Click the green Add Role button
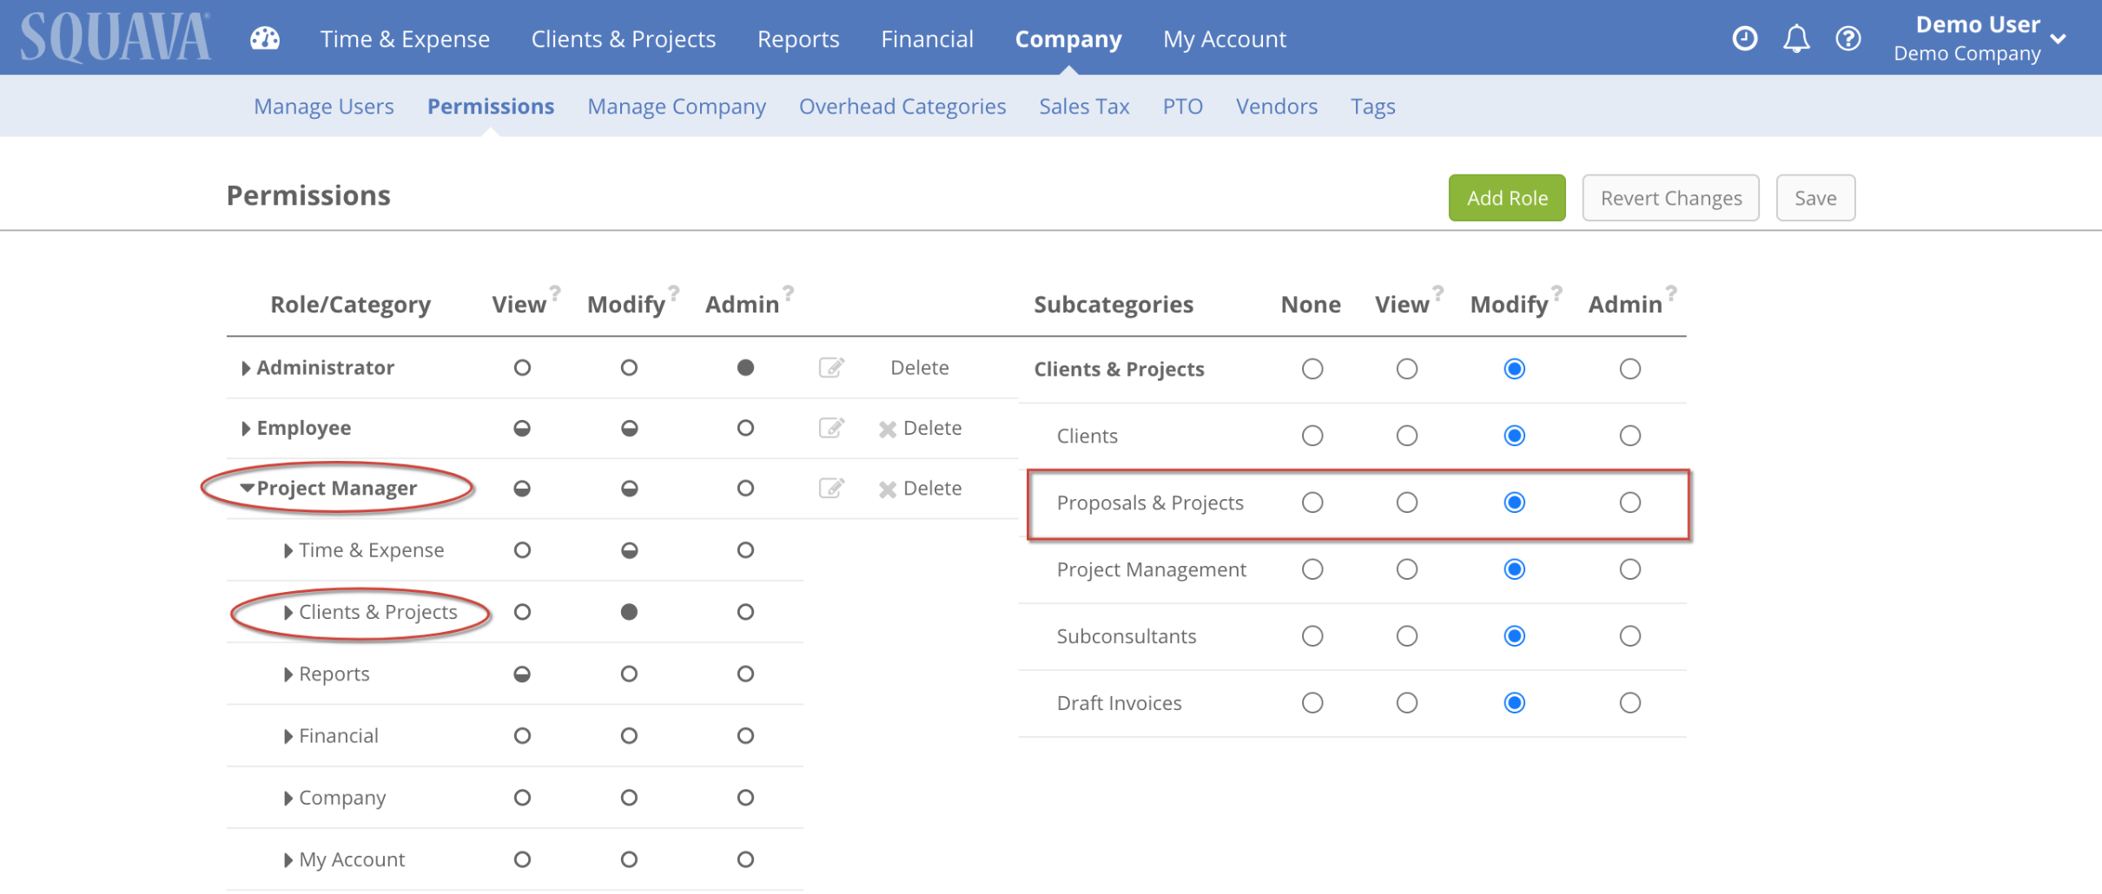The height and width of the screenshot is (894, 2102). [1507, 198]
